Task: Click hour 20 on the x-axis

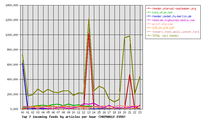Action: tap(125, 112)
